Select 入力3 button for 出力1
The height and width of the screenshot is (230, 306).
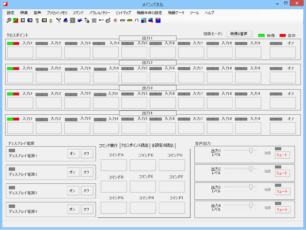[77, 52]
